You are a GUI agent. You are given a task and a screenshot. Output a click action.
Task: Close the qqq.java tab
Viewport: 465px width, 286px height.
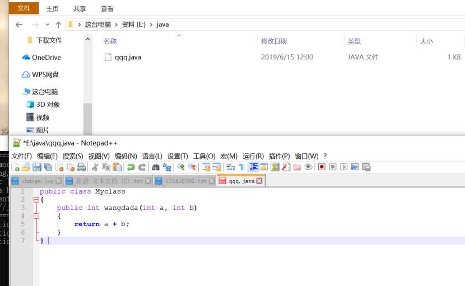[259, 181]
